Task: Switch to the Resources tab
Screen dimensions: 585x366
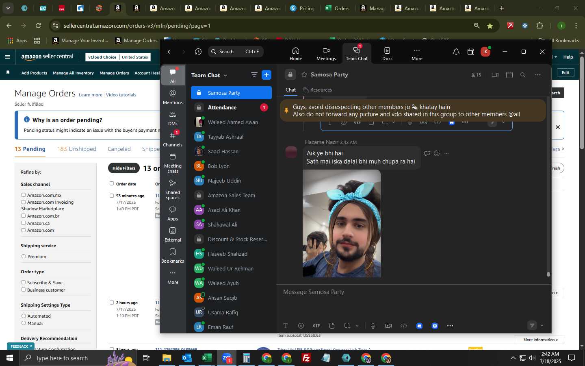Action: tap(318, 90)
